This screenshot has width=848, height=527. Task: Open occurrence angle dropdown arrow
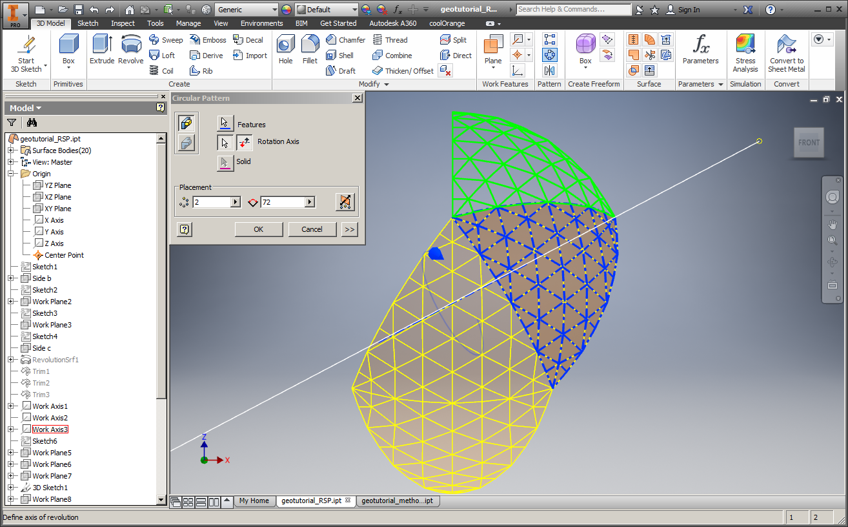(310, 202)
